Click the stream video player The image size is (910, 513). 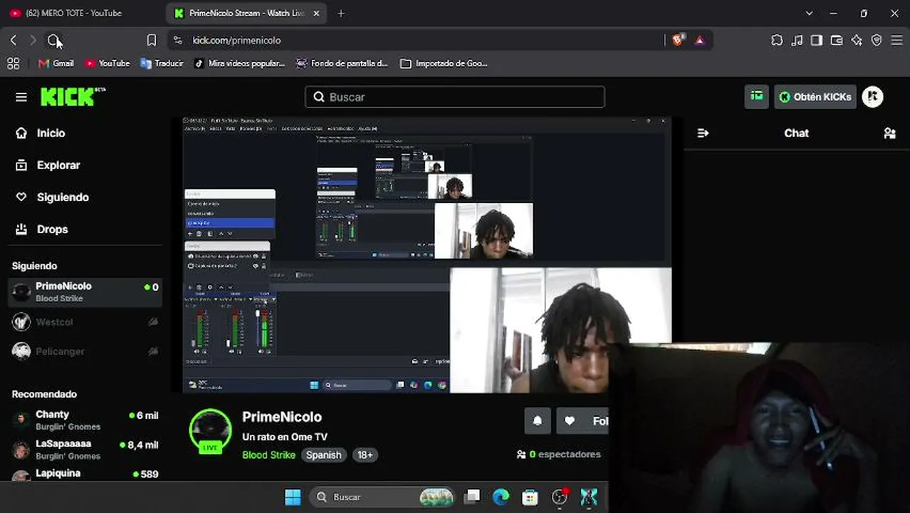coord(427,254)
